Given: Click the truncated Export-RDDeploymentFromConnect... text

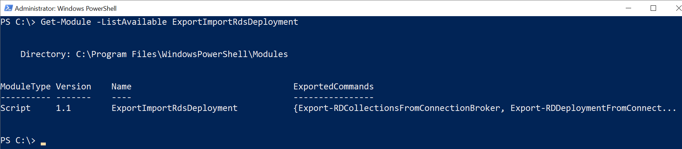Looking at the screenshot, I should (593, 108).
